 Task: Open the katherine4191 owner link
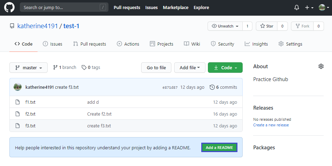38,26
